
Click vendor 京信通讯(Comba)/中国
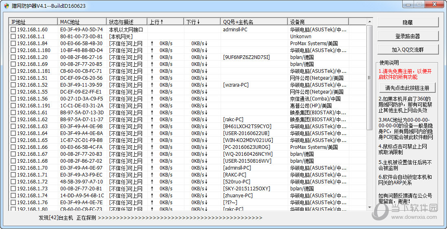316,98
